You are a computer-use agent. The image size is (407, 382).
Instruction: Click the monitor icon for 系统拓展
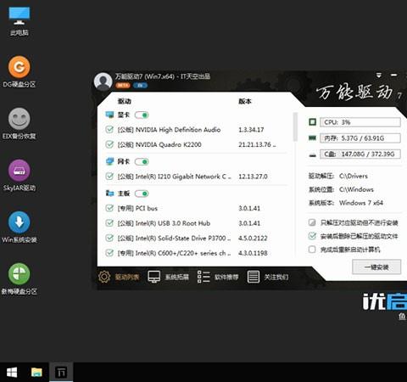(154, 277)
